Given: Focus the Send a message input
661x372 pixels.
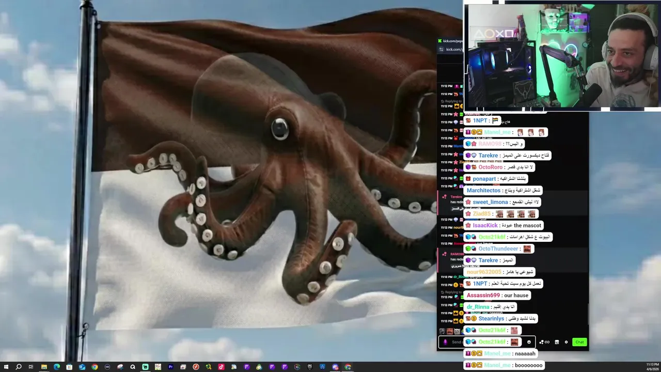Looking at the screenshot, I should tap(487, 342).
